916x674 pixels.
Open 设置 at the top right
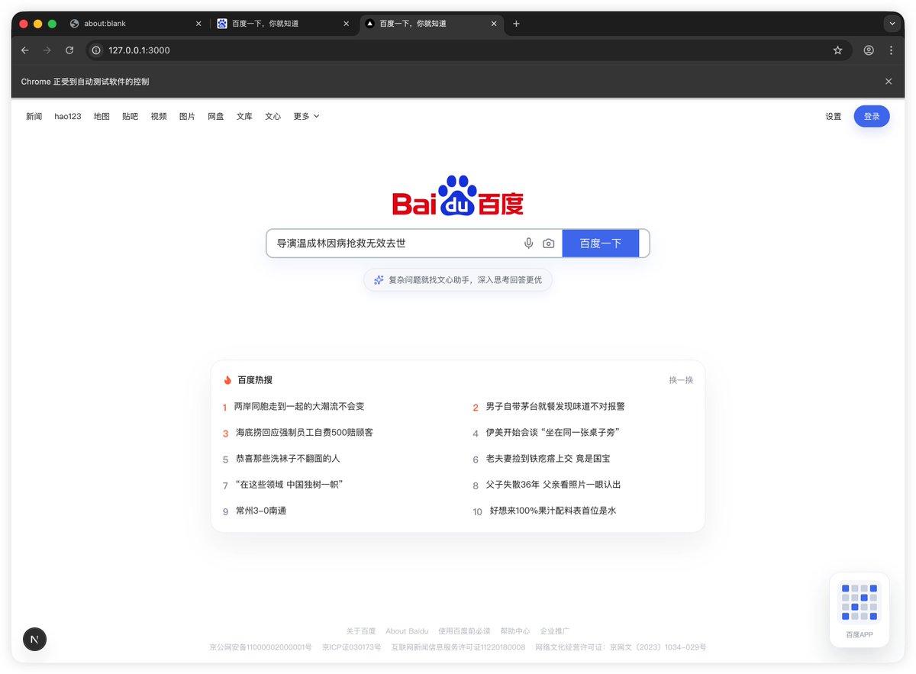(x=834, y=117)
